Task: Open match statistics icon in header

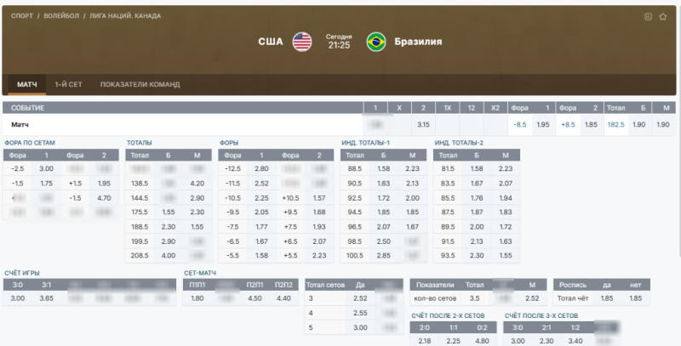Action: click(x=649, y=15)
